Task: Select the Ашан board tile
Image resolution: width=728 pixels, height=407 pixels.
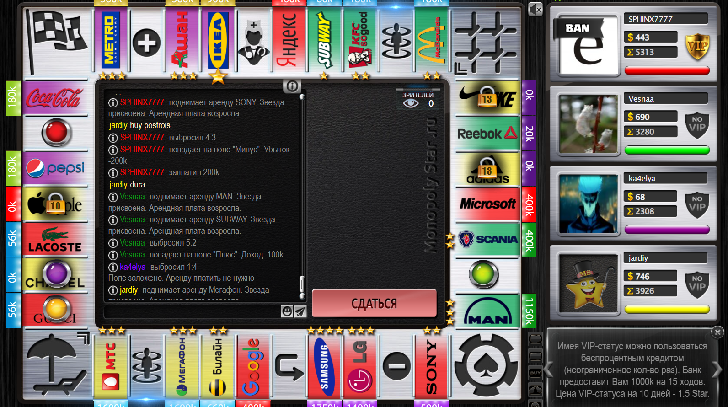Action: pyautogui.click(x=182, y=40)
